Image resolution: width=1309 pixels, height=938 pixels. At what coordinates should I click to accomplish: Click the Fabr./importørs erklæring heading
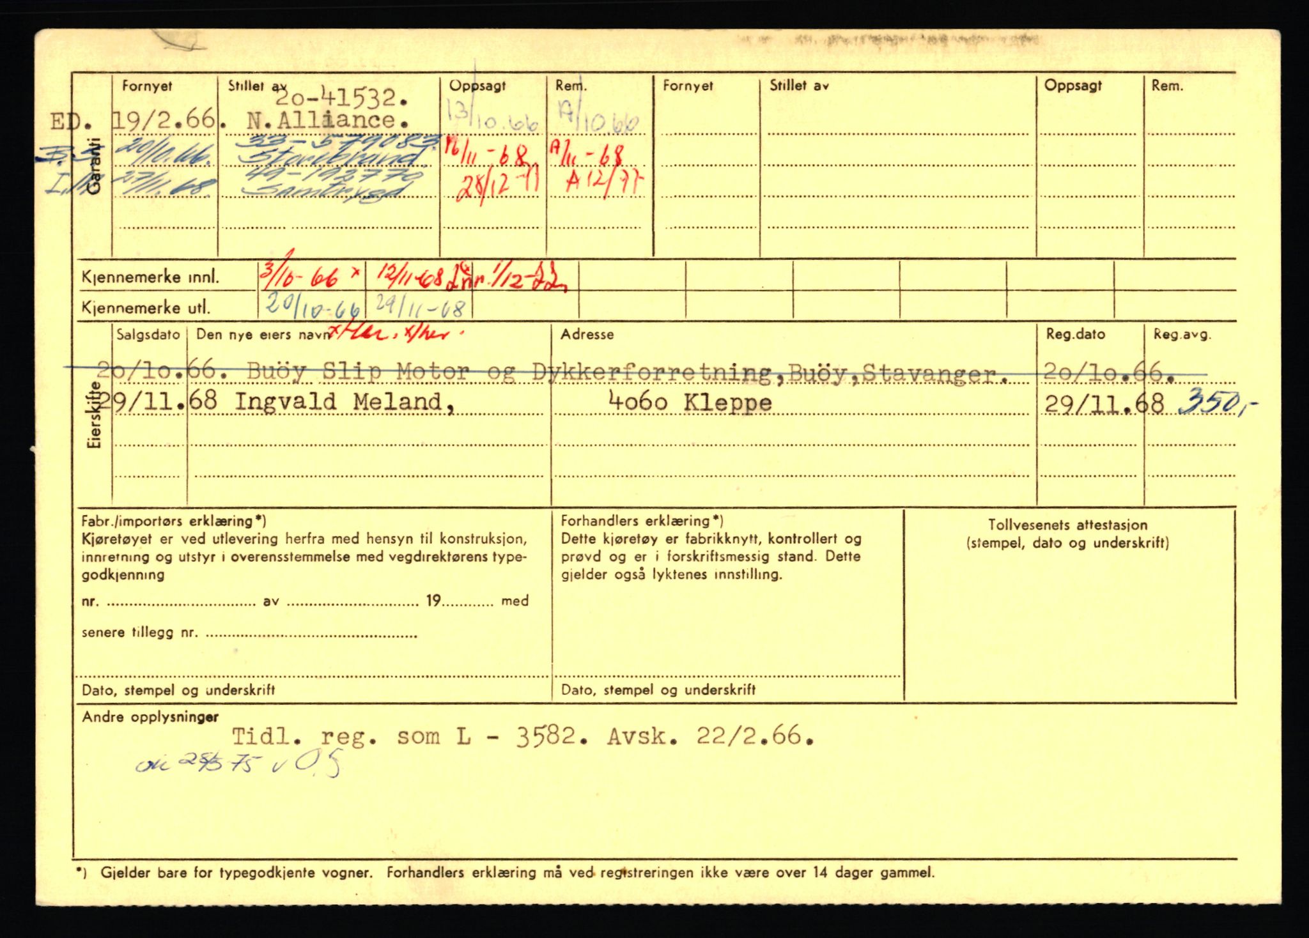(173, 520)
